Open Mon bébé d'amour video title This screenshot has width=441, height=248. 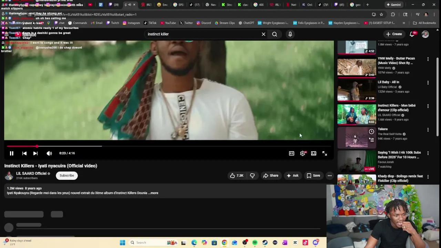coord(397,108)
